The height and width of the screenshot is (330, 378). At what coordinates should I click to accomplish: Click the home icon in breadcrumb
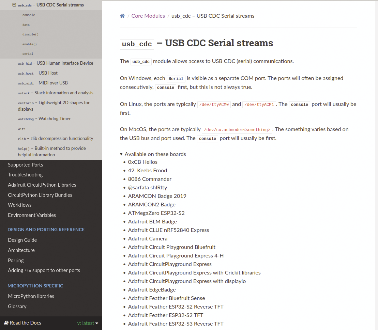point(122,16)
